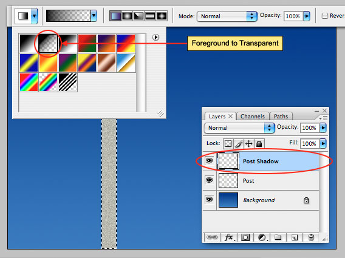Image resolution: width=345 pixels, height=258 pixels.
Task: Click the Post Shadow layer thumbnail
Action: pyautogui.click(x=228, y=161)
